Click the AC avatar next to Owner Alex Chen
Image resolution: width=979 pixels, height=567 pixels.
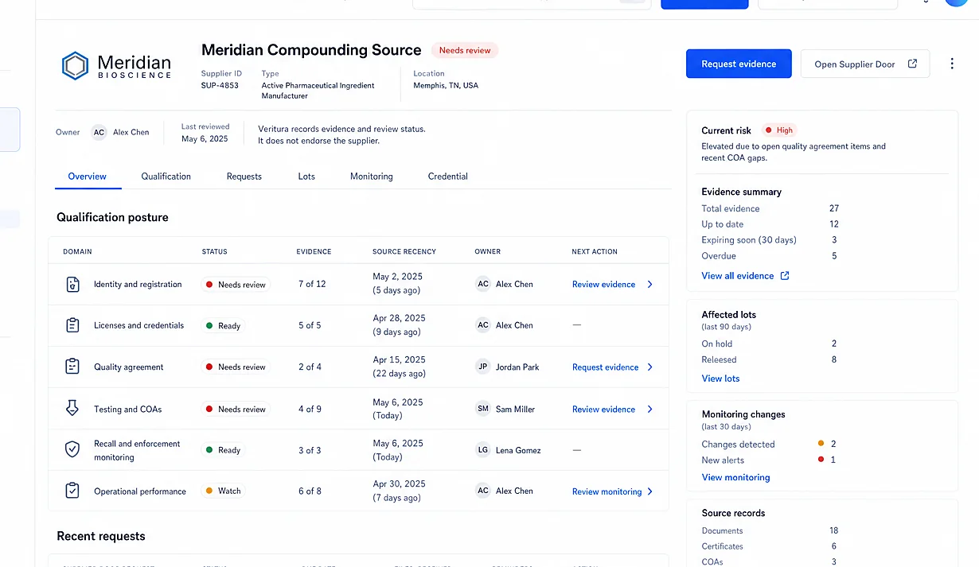[x=99, y=132]
